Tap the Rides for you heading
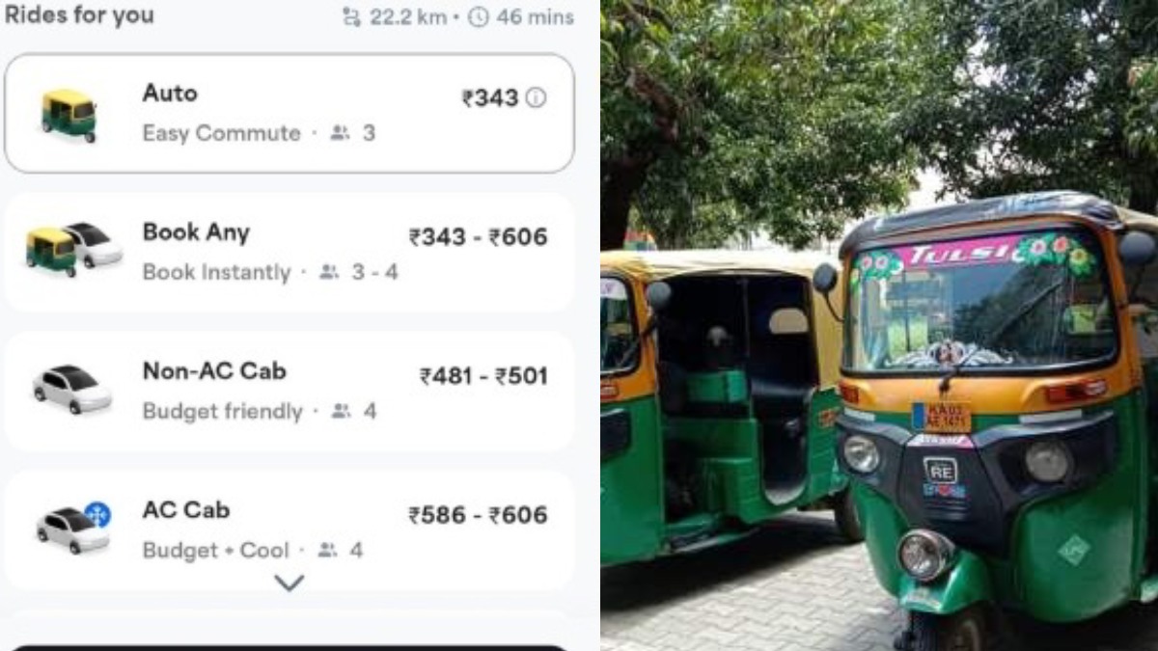 [x=79, y=16]
